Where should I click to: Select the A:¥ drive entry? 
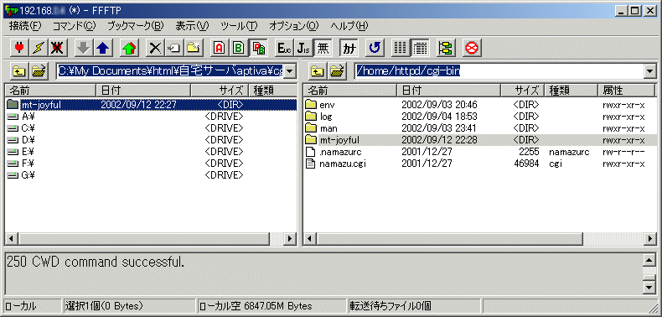[x=21, y=117]
